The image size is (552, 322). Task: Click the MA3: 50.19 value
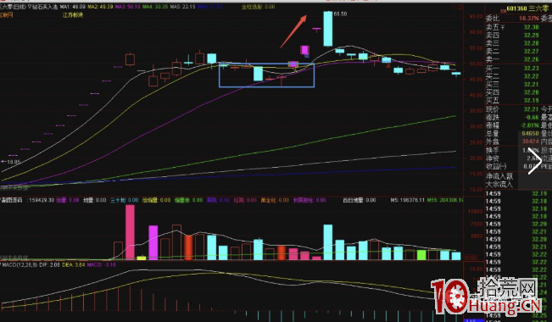(x=128, y=7)
